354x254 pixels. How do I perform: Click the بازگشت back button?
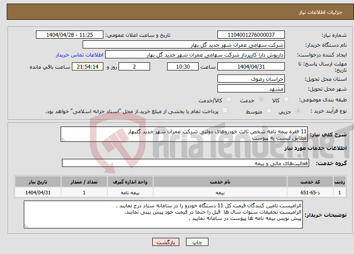(166, 242)
